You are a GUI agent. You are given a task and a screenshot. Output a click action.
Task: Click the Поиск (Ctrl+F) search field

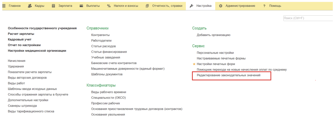point(308,18)
